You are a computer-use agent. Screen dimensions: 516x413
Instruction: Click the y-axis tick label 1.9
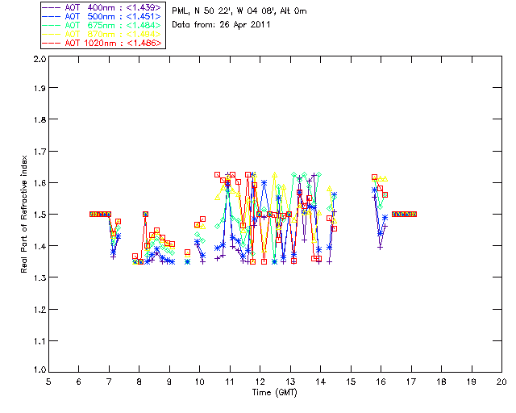coord(40,88)
